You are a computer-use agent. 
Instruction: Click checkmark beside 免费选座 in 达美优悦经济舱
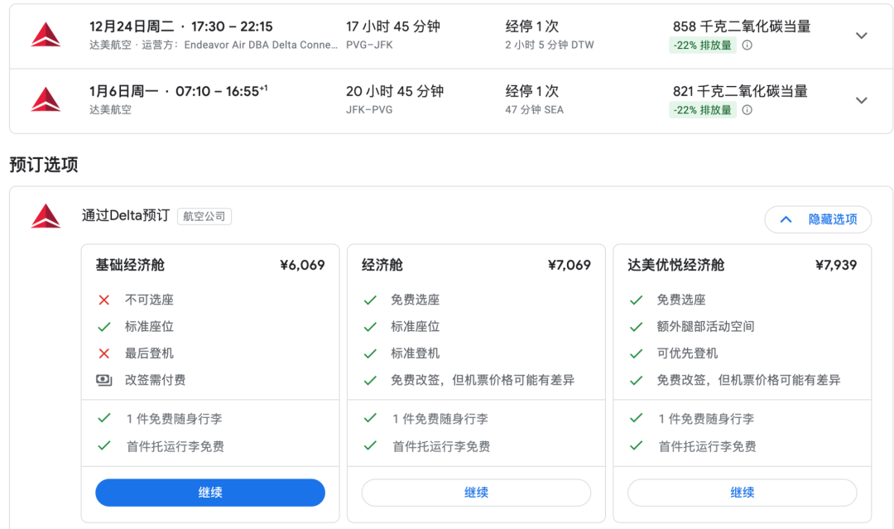[x=637, y=300]
